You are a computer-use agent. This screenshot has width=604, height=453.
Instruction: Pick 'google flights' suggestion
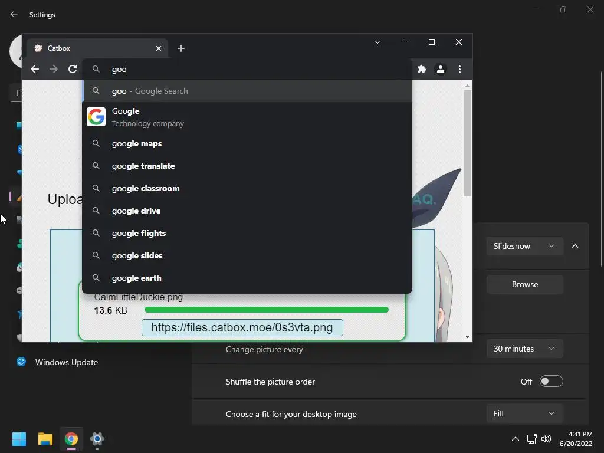pyautogui.click(x=247, y=233)
